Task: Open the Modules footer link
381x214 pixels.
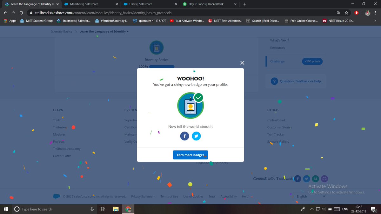Action: (x=59, y=134)
